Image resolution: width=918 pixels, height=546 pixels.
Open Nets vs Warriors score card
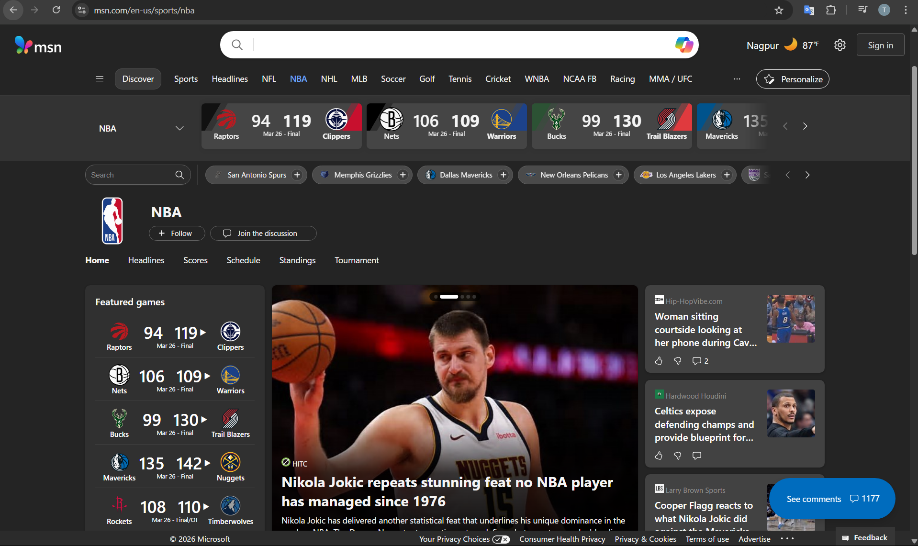coord(447,126)
